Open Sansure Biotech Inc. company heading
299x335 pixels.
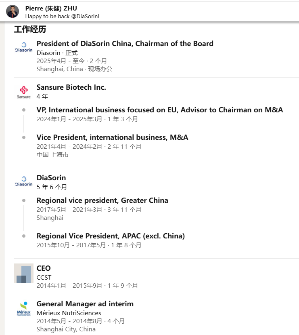click(x=71, y=87)
